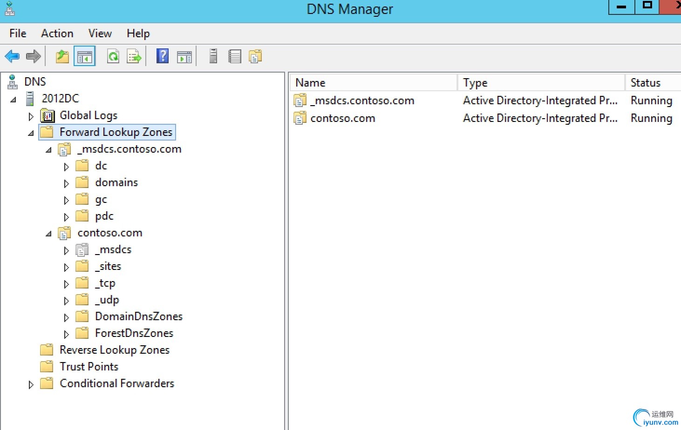Collapse the Forward Lookup Zones node
This screenshot has height=430, width=681.
[31, 133]
